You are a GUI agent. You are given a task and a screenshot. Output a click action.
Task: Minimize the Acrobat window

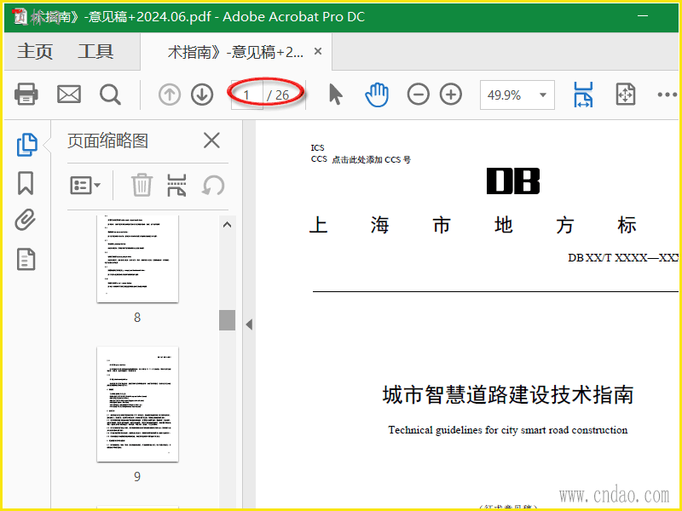(643, 16)
